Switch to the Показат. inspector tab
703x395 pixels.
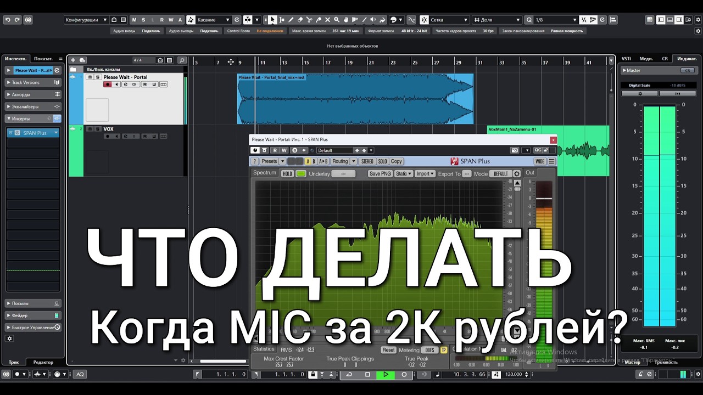(43, 58)
